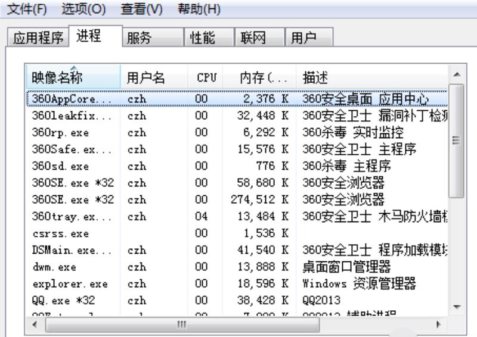Screen dimensions: 477x337
Task: Open the 用户 tab
Action: (309, 38)
